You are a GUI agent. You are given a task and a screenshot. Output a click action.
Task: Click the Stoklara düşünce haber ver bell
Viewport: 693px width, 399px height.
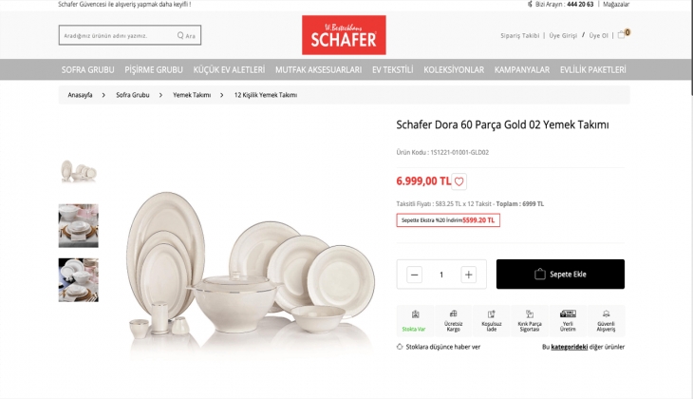(x=400, y=347)
